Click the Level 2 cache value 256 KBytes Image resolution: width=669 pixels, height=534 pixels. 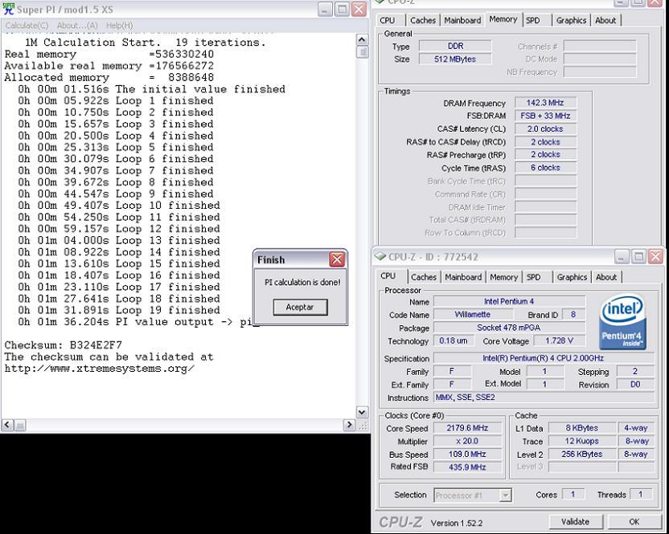(x=582, y=455)
